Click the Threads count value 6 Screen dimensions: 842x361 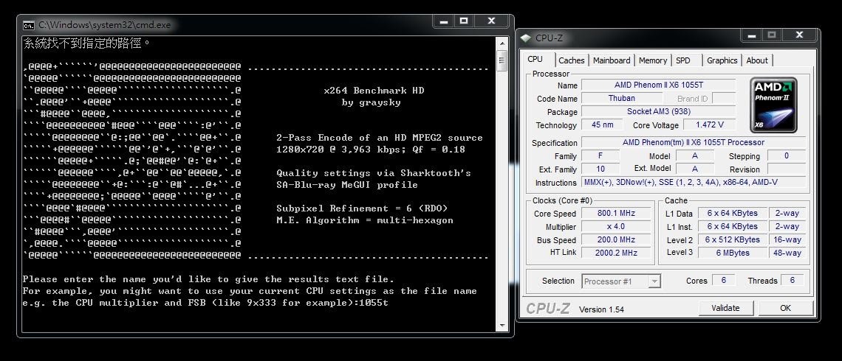coord(792,280)
